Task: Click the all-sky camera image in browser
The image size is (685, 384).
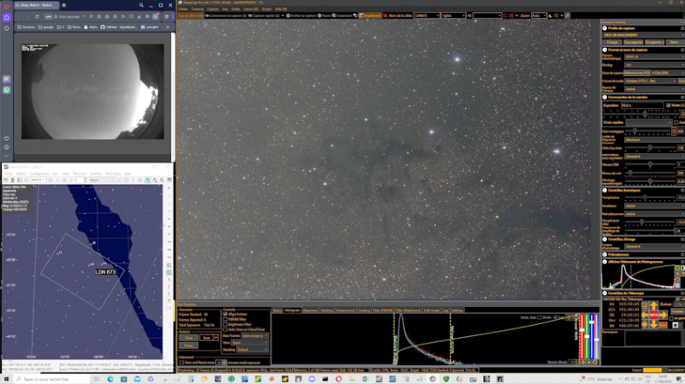Action: (x=92, y=92)
